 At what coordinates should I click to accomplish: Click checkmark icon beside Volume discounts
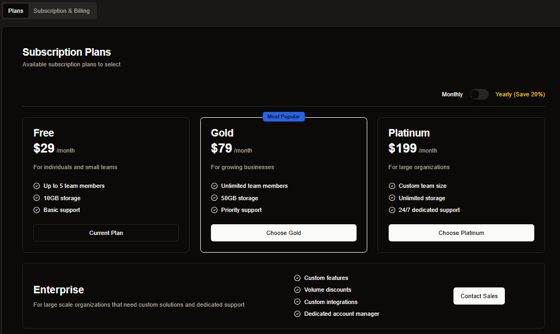coord(297,290)
